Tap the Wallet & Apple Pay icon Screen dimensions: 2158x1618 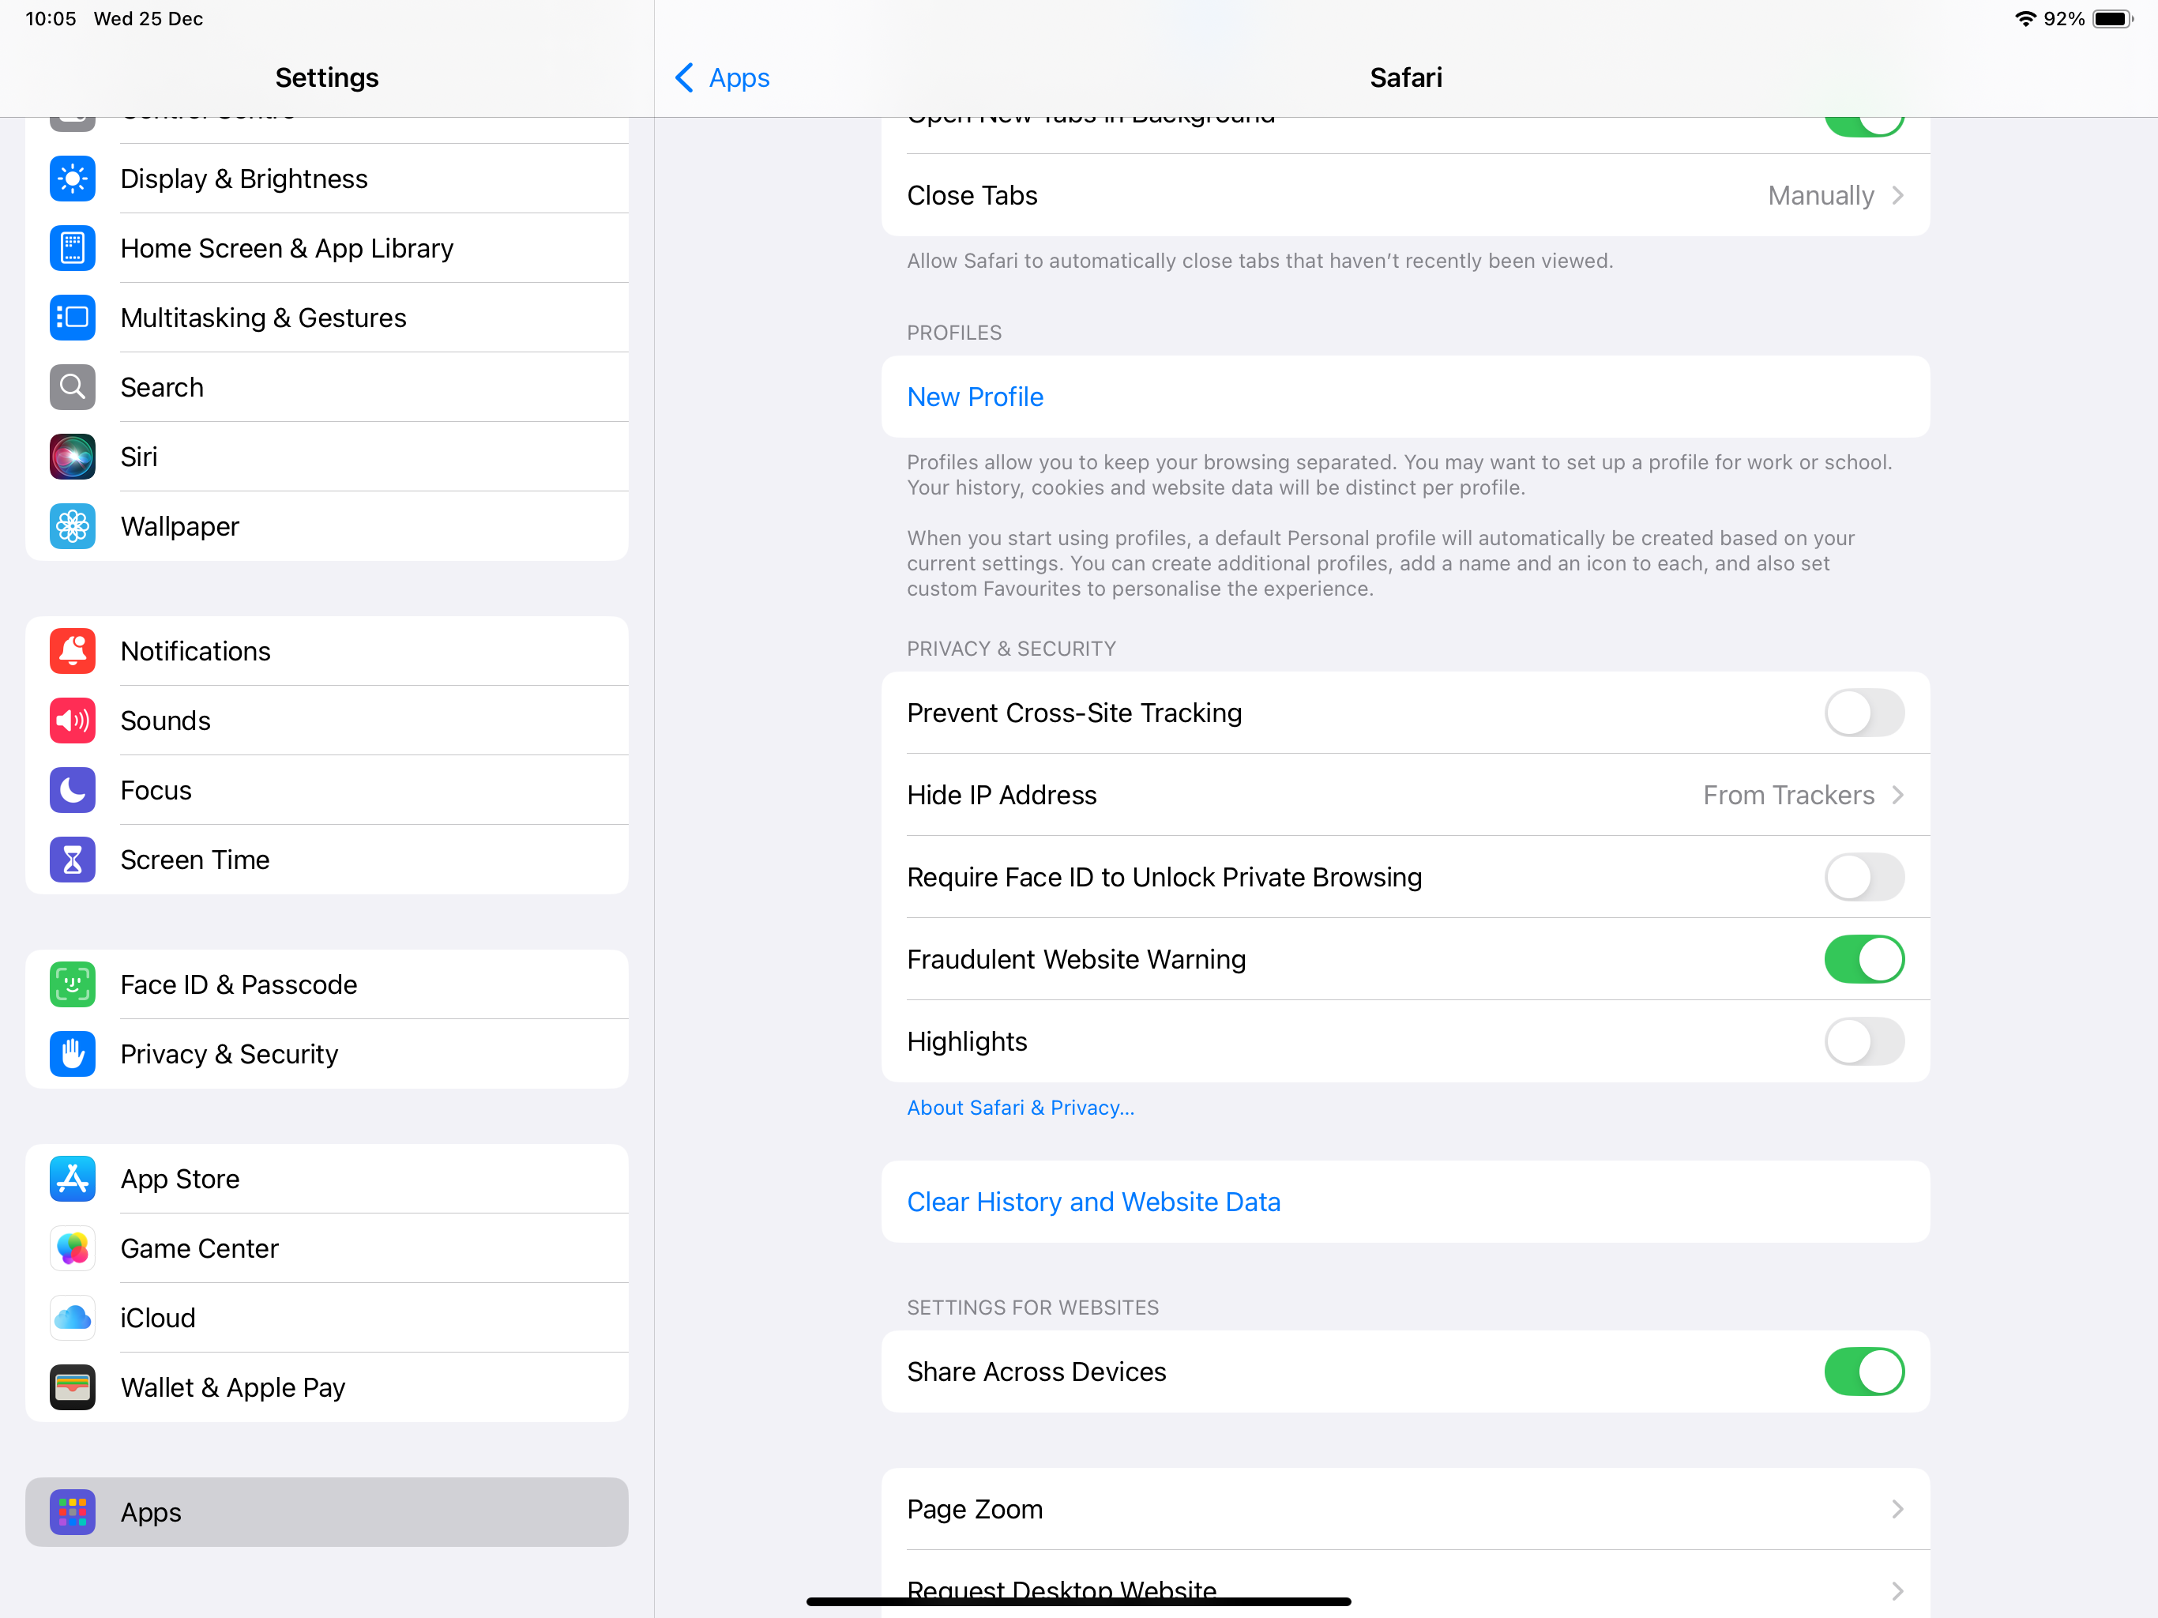coord(72,1387)
